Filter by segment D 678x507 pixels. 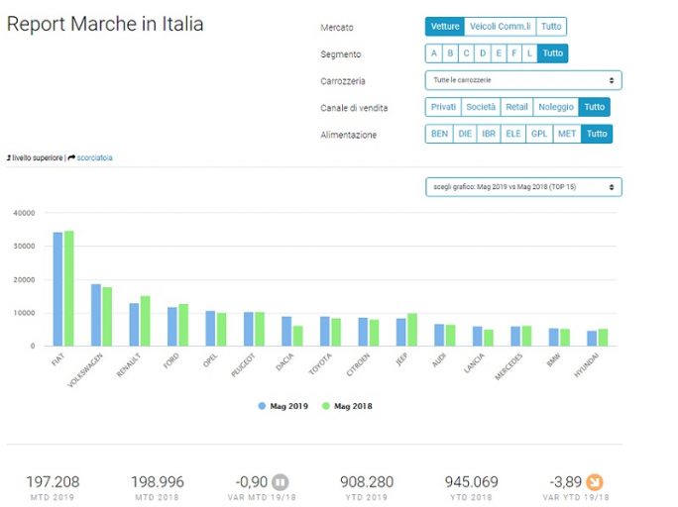click(x=483, y=53)
